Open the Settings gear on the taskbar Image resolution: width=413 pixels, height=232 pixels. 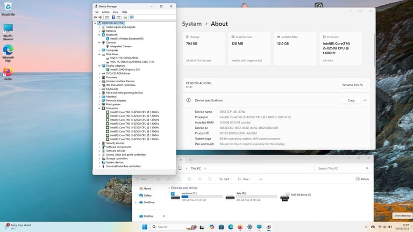[x=250, y=227]
